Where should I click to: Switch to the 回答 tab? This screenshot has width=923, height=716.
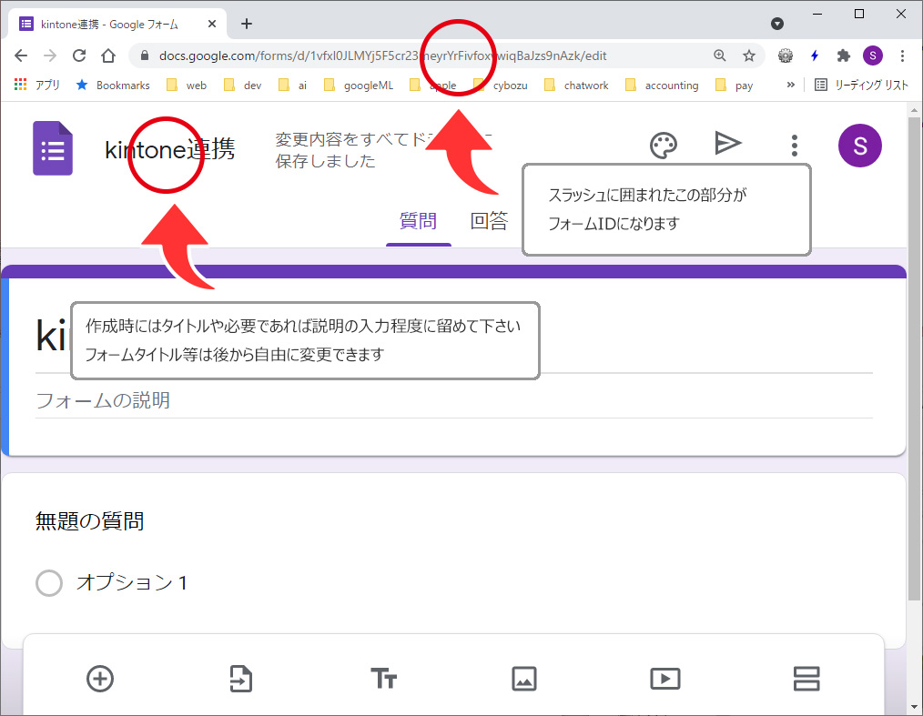tap(489, 221)
